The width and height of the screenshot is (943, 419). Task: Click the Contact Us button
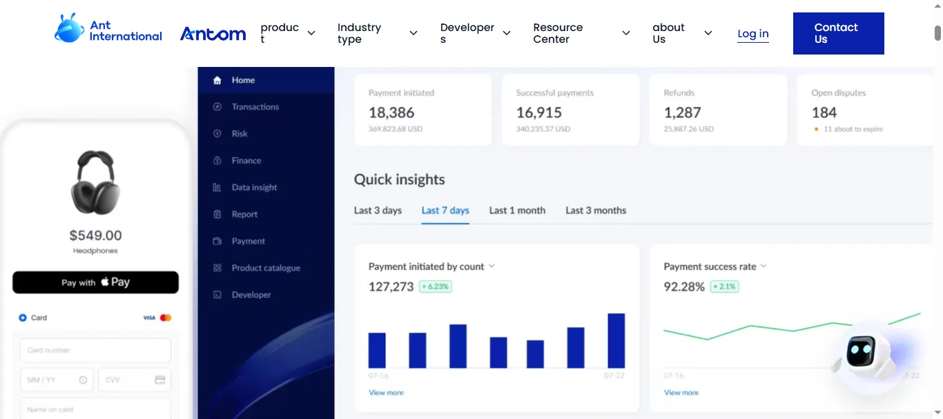coord(839,33)
